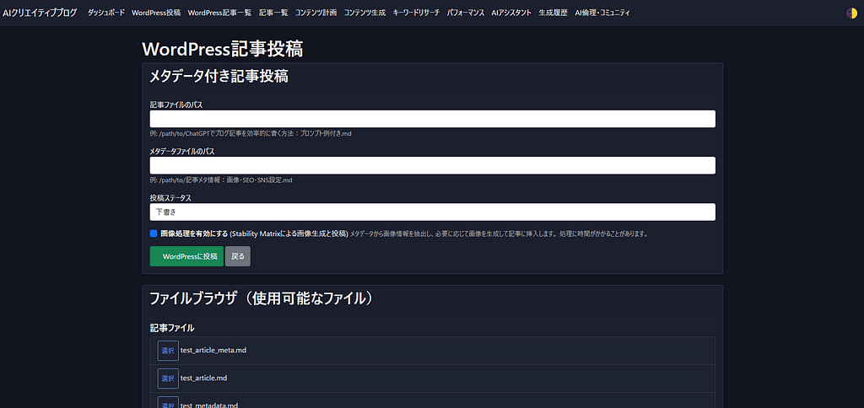
Task: Click the メタデータファイルのパス text box
Action: [432, 165]
